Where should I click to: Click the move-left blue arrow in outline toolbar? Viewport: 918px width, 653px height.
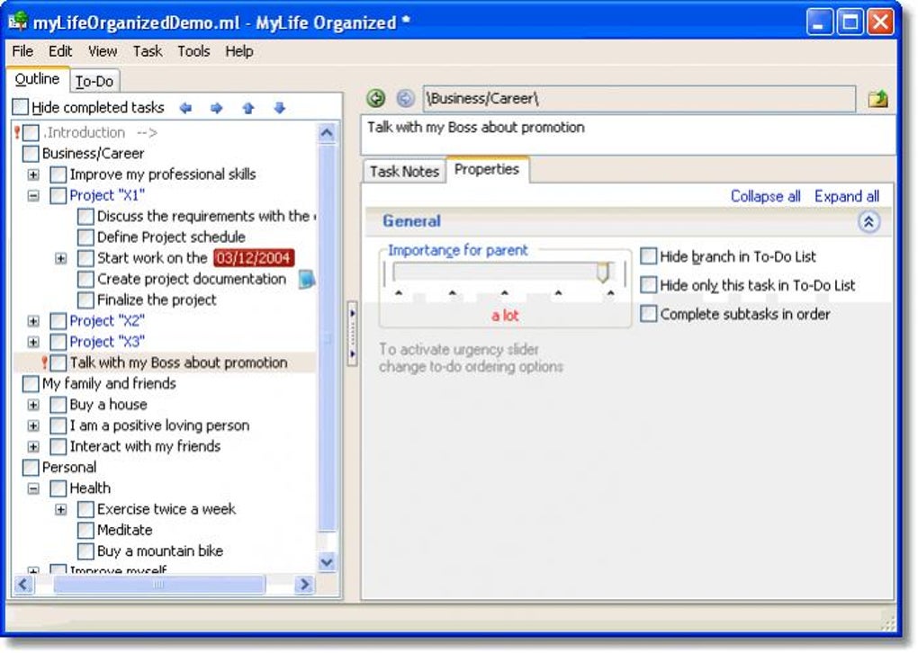[185, 108]
